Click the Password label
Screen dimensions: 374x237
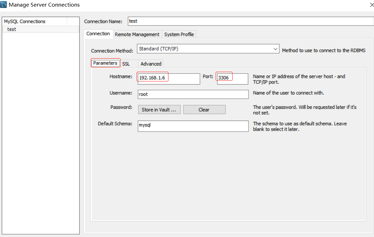[x=121, y=107]
